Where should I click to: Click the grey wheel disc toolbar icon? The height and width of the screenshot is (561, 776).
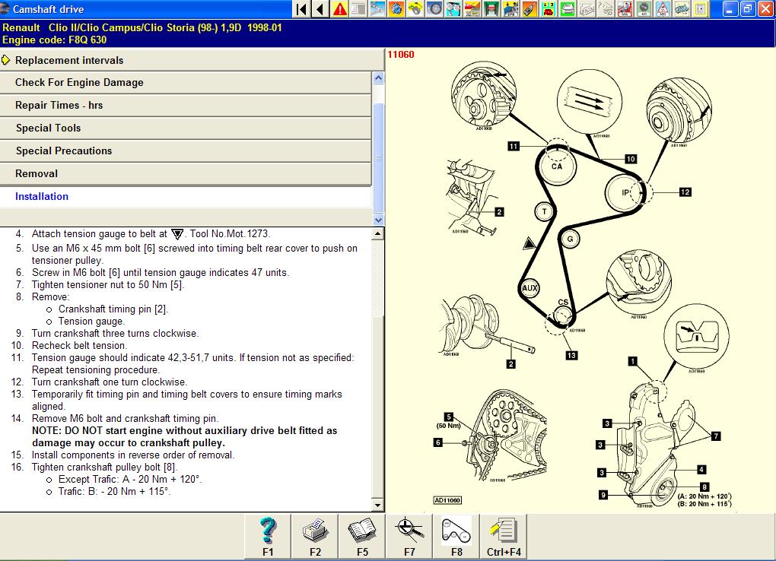(x=435, y=9)
